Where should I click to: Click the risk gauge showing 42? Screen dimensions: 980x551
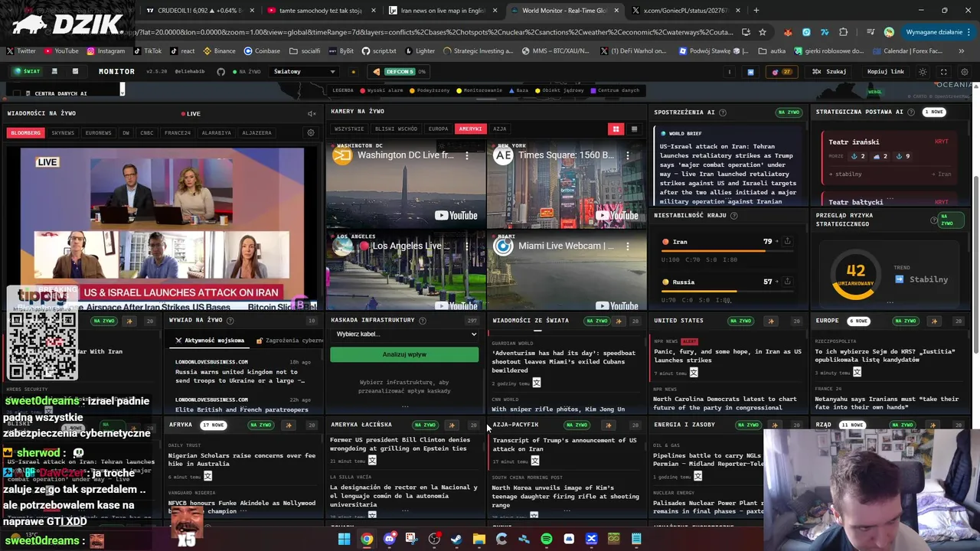pyautogui.click(x=855, y=274)
